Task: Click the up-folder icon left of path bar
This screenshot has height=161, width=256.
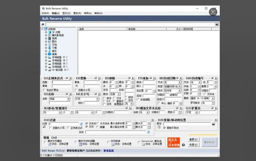Action: coord(43,24)
